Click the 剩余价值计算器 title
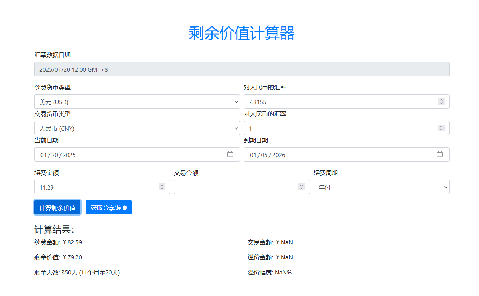The image size is (479, 296). pyautogui.click(x=242, y=33)
